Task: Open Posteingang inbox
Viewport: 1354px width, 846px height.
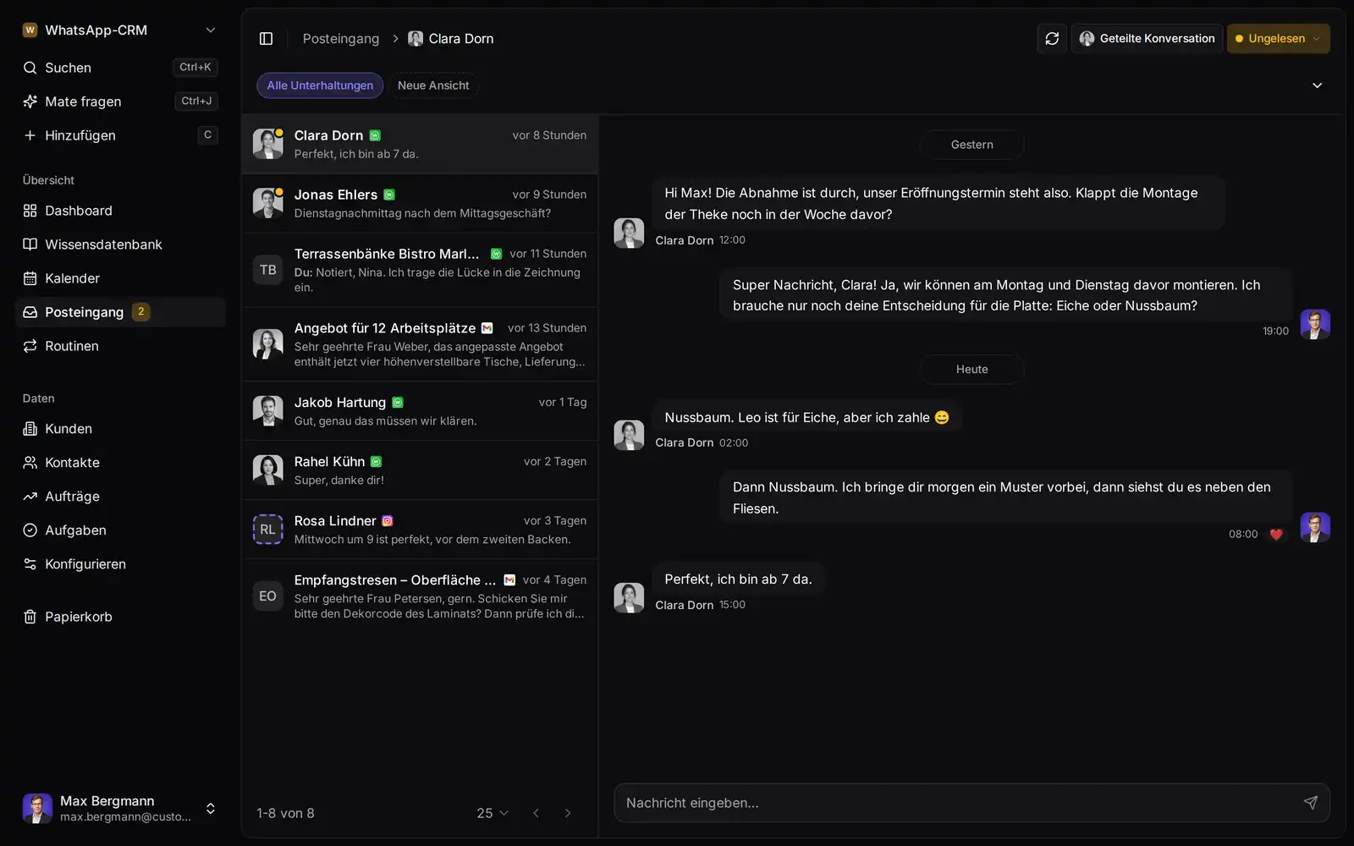Action: coord(120,312)
